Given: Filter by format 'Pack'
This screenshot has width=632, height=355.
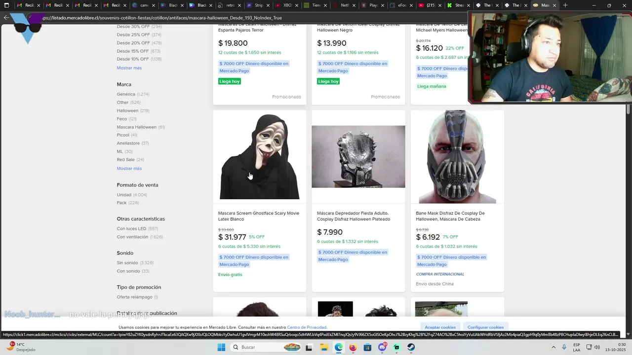Looking at the screenshot, I should [128, 203].
